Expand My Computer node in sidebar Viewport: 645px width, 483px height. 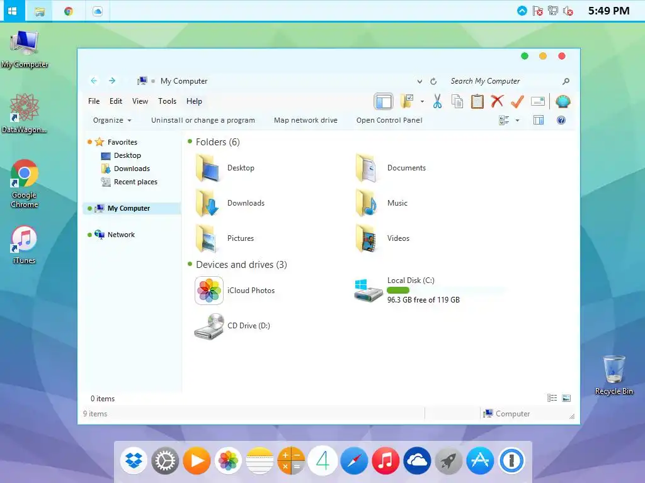pos(89,209)
